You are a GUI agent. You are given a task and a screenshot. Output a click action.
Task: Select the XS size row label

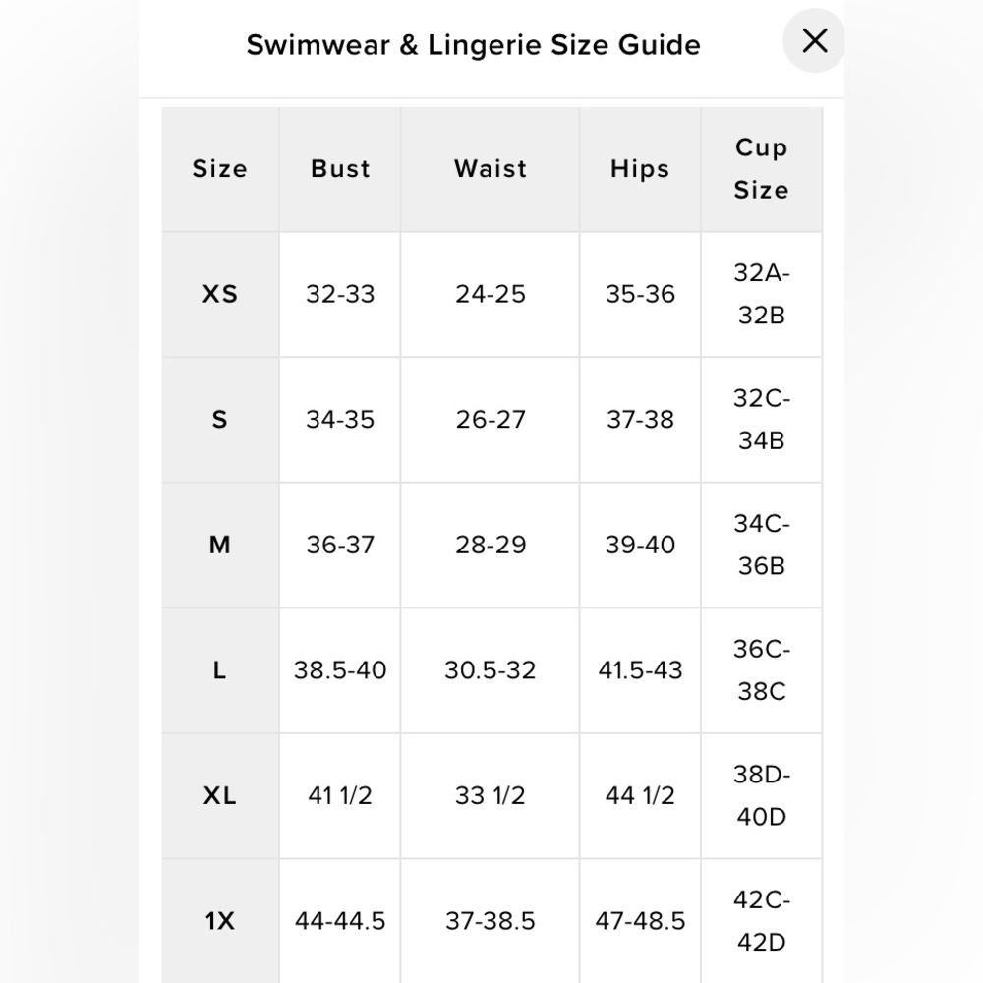(x=220, y=295)
